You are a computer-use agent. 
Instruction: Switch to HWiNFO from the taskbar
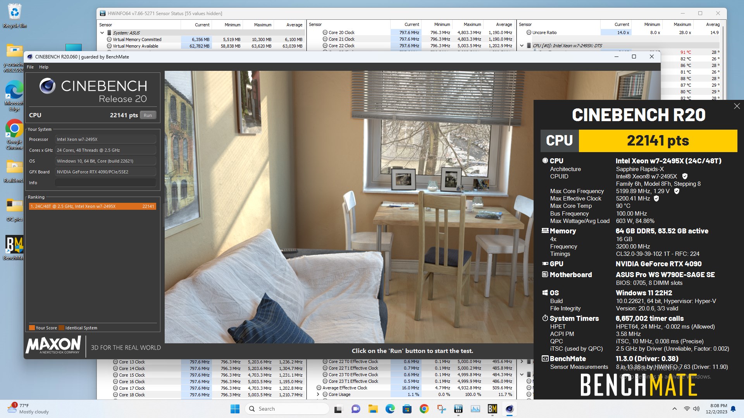click(458, 409)
